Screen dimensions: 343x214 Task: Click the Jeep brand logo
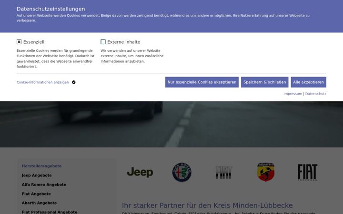[140, 172]
